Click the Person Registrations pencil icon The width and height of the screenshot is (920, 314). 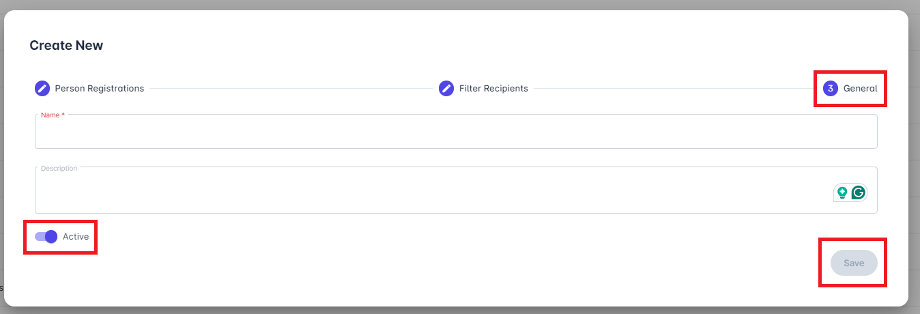pyautogui.click(x=42, y=88)
